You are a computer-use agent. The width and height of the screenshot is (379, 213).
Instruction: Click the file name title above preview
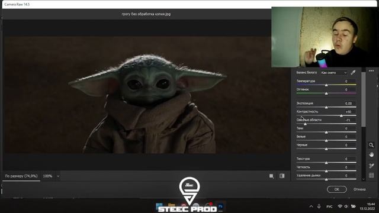[146, 14]
